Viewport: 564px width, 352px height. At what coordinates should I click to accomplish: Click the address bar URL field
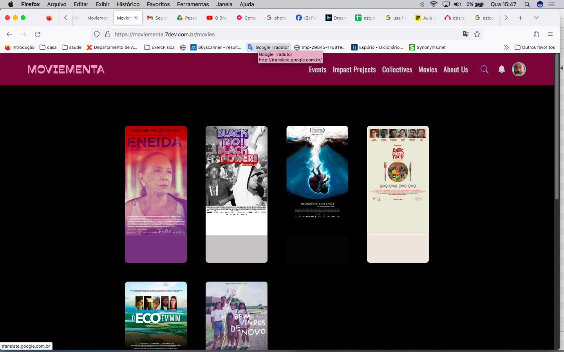274,34
